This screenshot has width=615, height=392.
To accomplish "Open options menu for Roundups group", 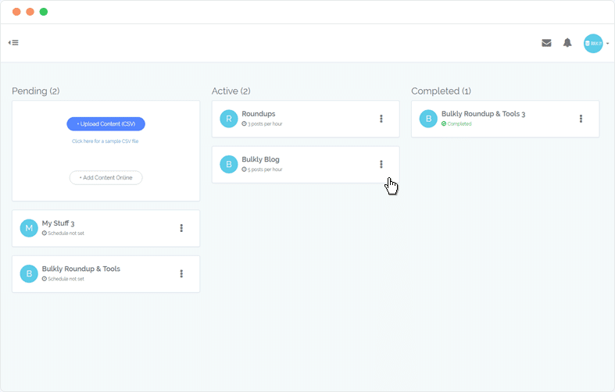I will (x=381, y=119).
